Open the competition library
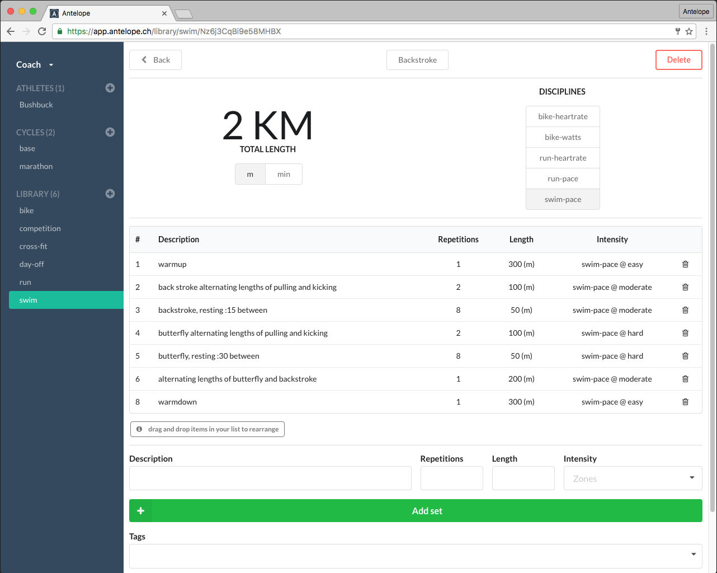Screen dimensions: 717x573 click(x=40, y=228)
